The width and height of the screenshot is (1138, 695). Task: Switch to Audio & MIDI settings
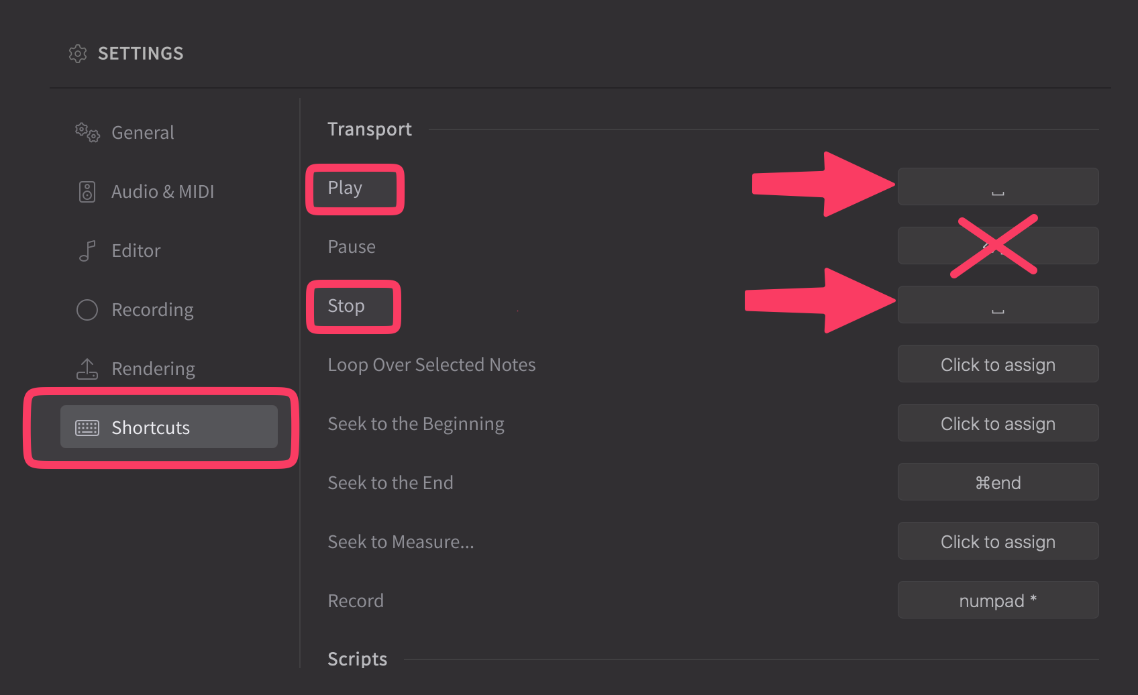[x=162, y=192]
